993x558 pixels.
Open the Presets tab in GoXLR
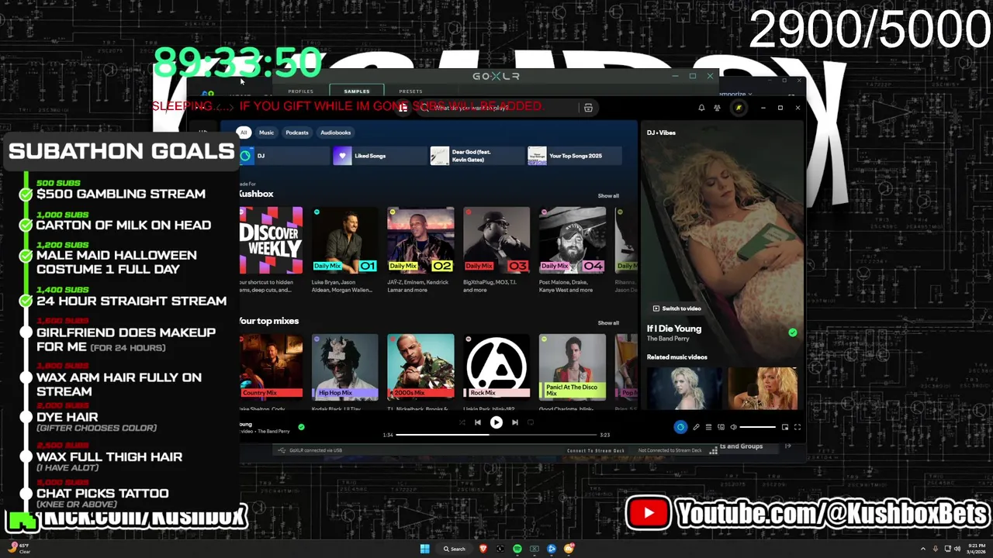[x=411, y=91]
